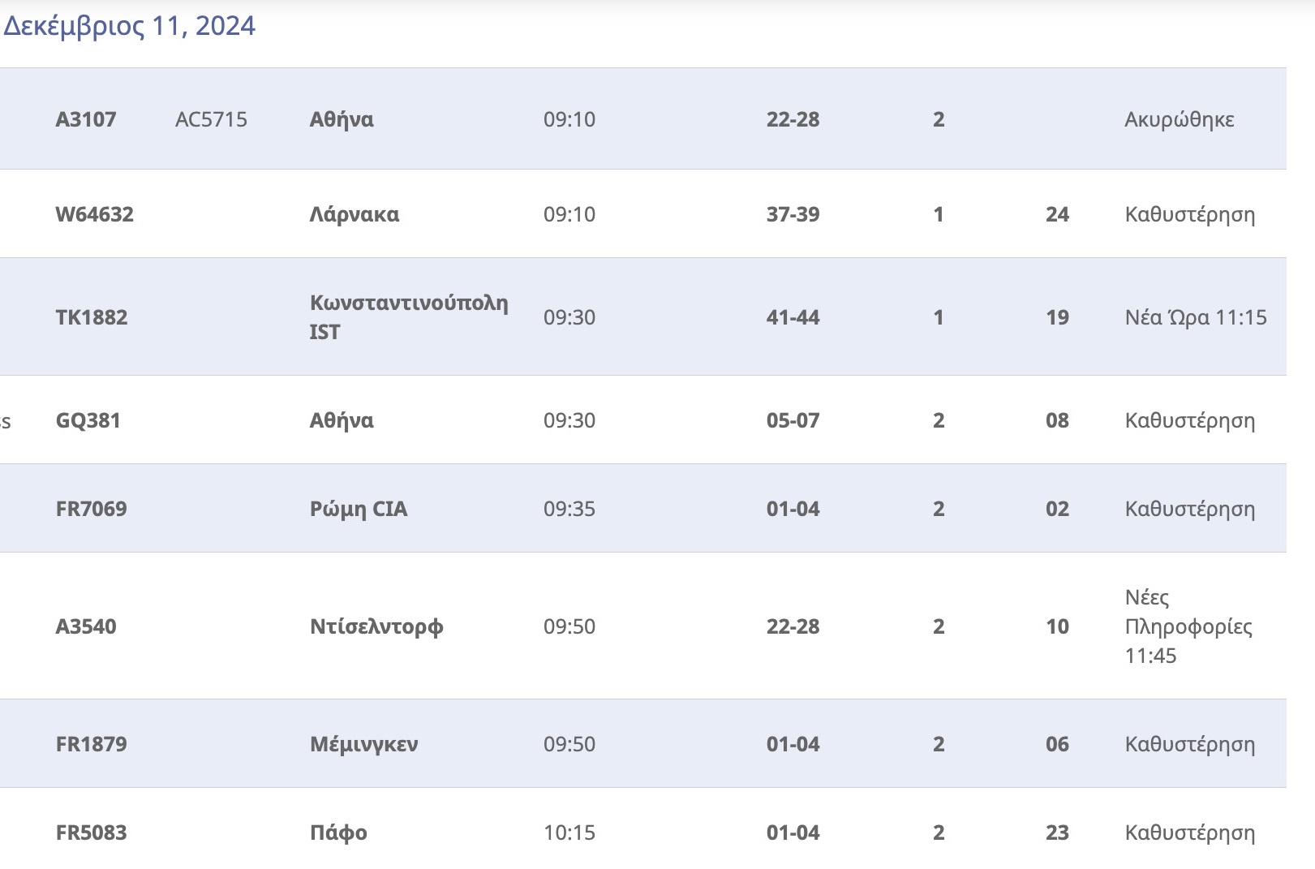Click gate 24 for the Λάρνακα flight
Screen dimensions: 1315x869
point(1057,214)
